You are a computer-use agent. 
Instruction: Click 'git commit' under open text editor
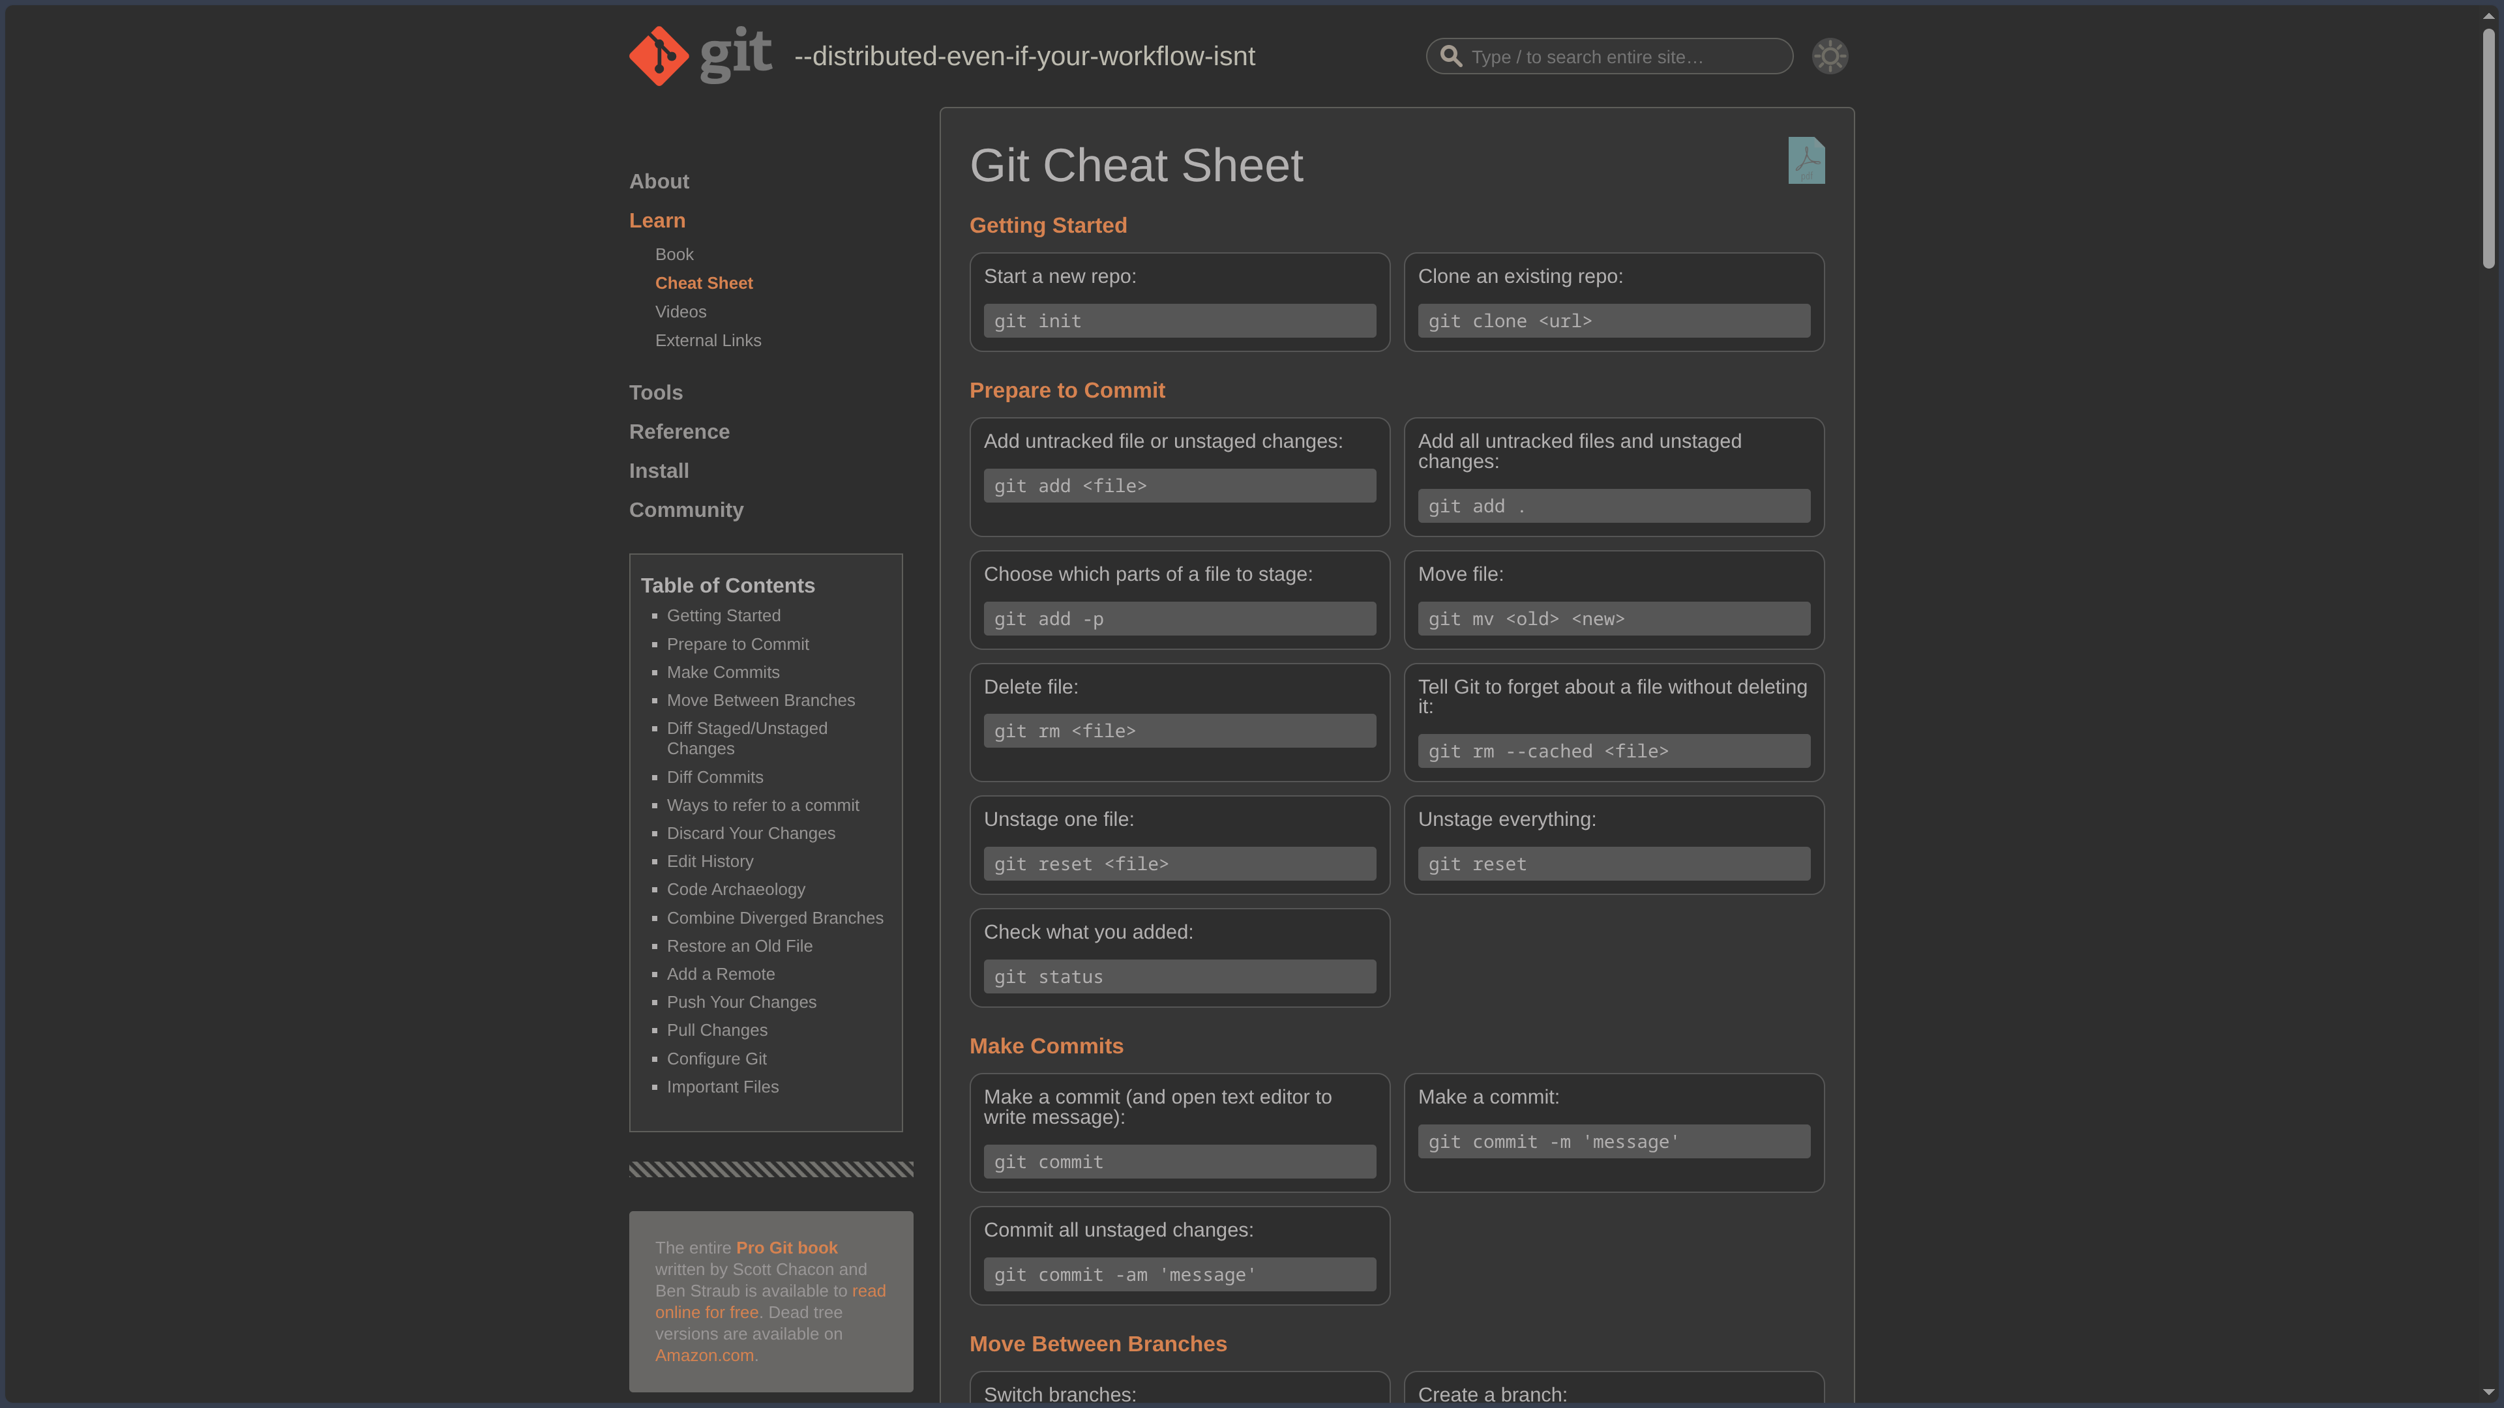click(x=1179, y=1162)
